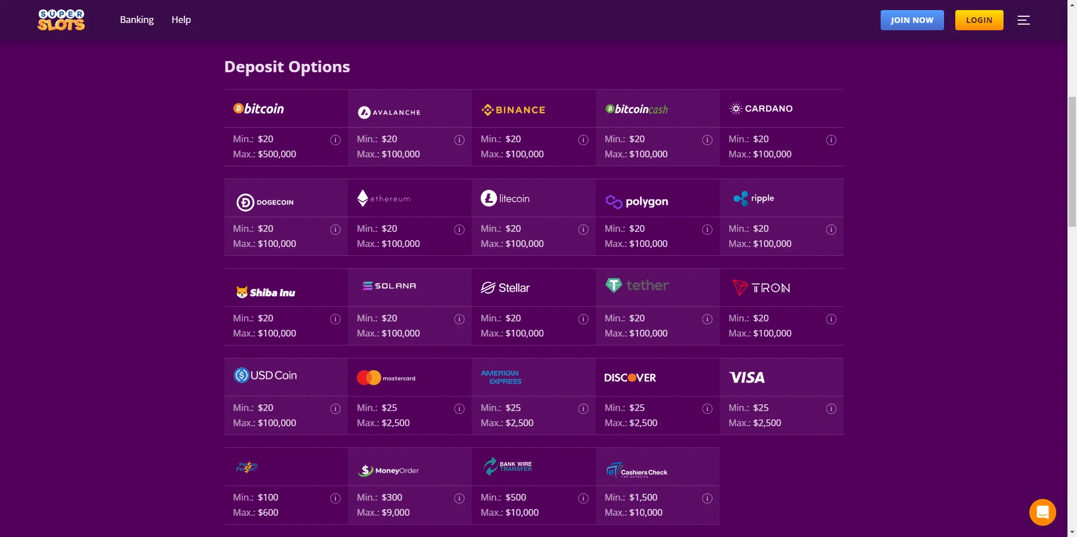Screen dimensions: 1077x537
Task: Select the Binance deposit logo
Action: [513, 110]
